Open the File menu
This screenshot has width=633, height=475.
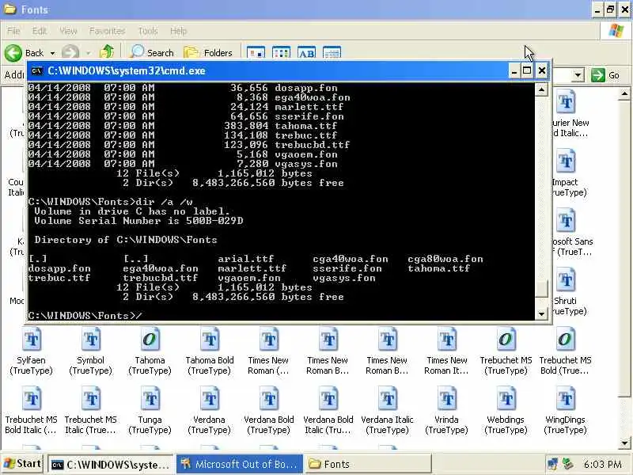click(x=13, y=31)
